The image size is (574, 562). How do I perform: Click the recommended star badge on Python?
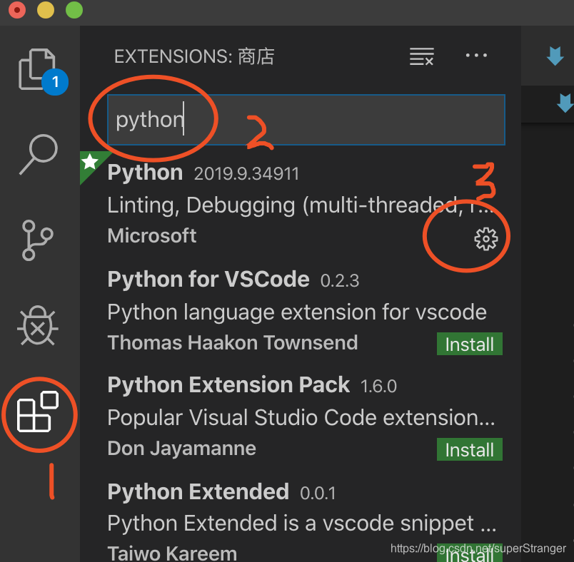pyautogui.click(x=90, y=162)
